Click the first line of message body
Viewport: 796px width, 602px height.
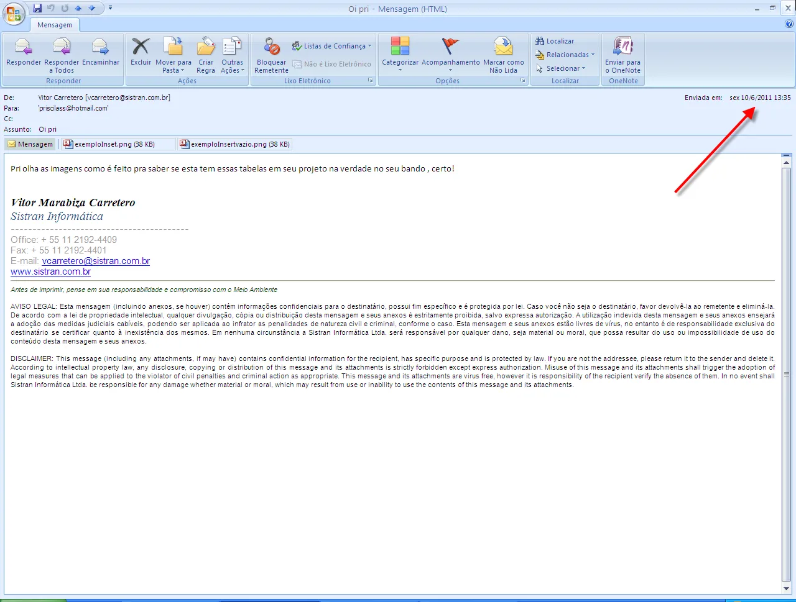click(x=233, y=168)
